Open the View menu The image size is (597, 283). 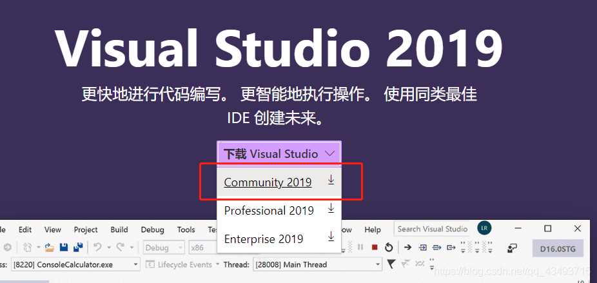[x=52, y=229]
